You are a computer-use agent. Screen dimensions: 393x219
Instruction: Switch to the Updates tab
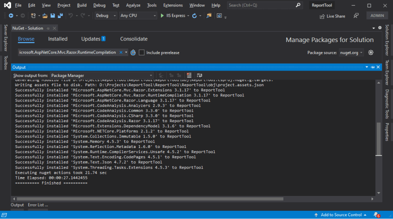93,39
